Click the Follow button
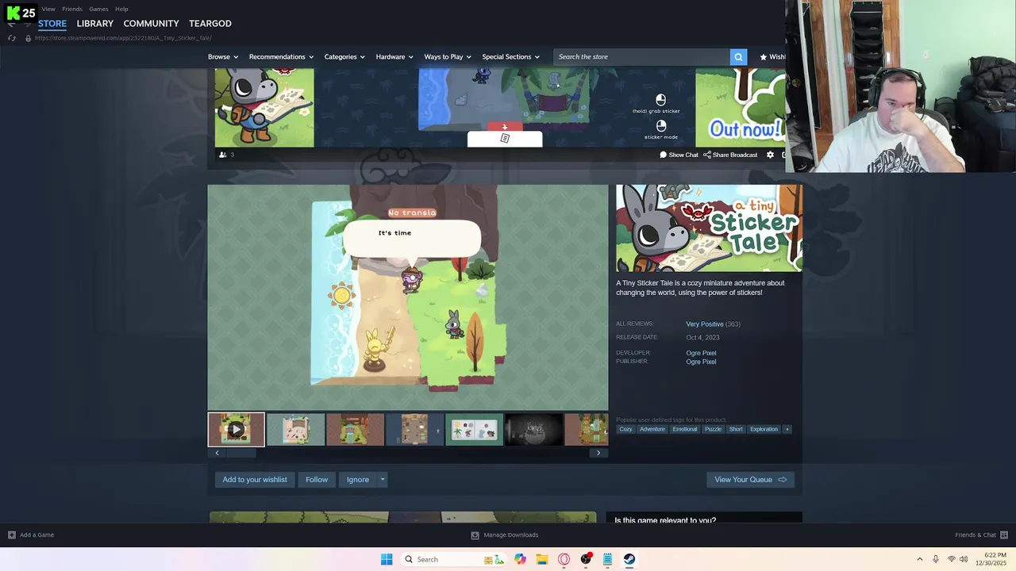The width and height of the screenshot is (1016, 571). coord(317,479)
